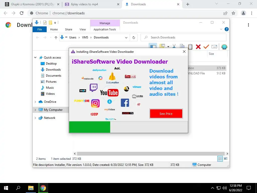Viewport: 257px width, 193px height.
Task: Click the Cut scissors toolbar icon
Action: 174,46
